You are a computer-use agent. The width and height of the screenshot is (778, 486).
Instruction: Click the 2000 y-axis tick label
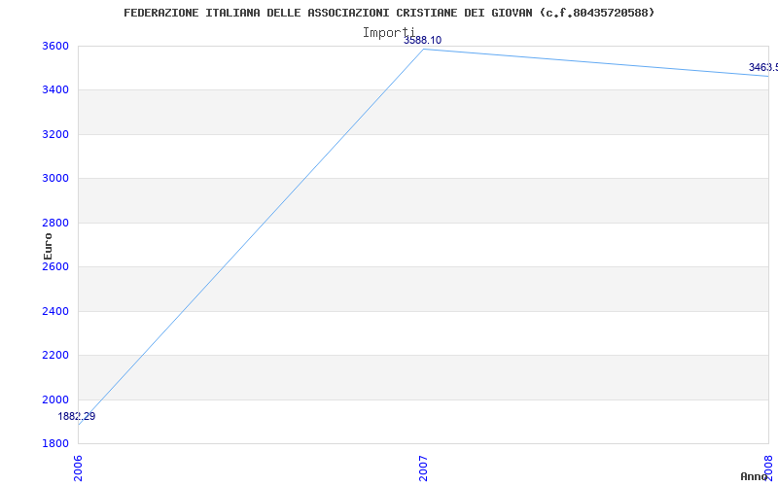[55, 399]
